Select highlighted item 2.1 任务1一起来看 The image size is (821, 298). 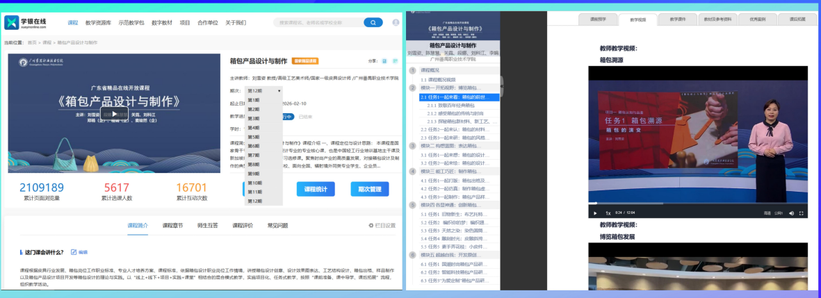(x=460, y=97)
